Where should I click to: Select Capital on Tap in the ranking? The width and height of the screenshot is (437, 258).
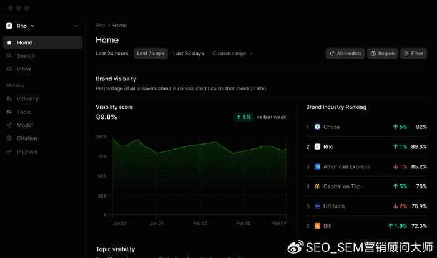(x=342, y=186)
